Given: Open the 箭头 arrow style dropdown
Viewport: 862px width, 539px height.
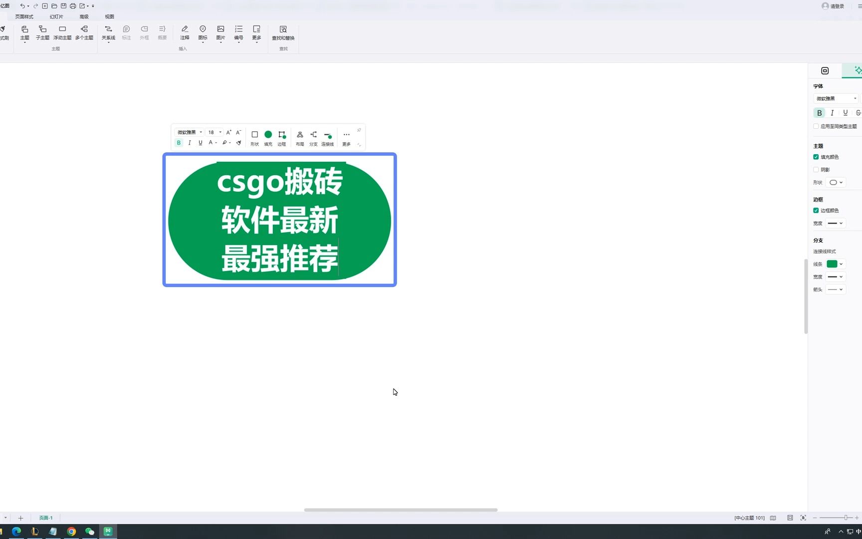Looking at the screenshot, I should point(836,289).
